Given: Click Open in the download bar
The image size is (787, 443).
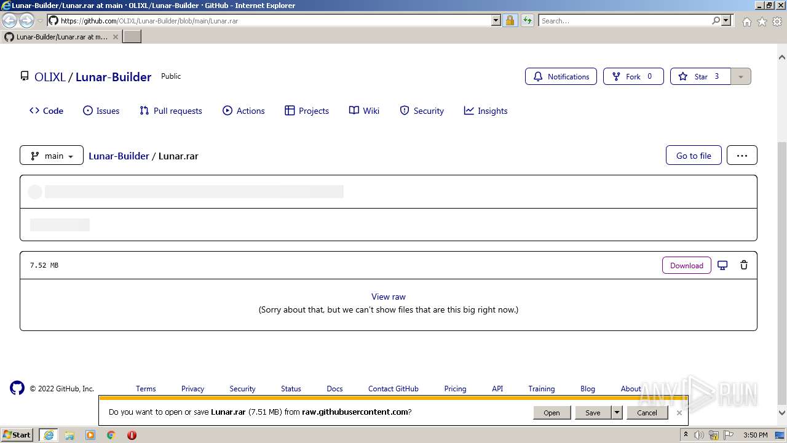Looking at the screenshot, I should click(552, 413).
